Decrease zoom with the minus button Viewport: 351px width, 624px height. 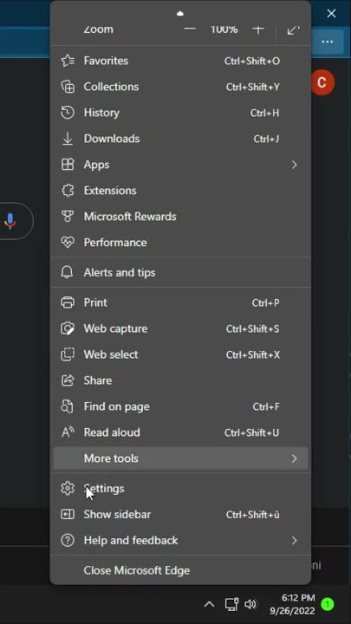coord(190,29)
